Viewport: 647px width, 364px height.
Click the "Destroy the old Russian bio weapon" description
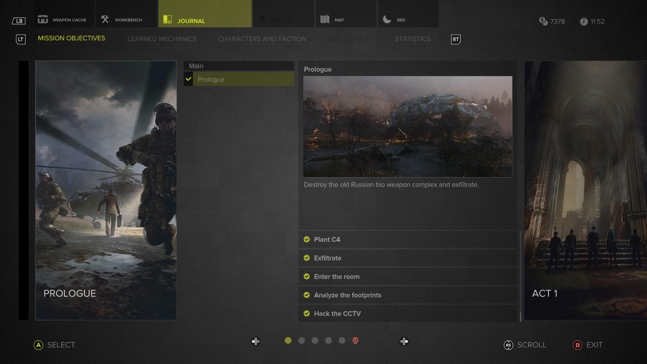(391, 185)
